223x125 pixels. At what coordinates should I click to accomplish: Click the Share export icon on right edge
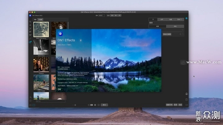[187, 100]
